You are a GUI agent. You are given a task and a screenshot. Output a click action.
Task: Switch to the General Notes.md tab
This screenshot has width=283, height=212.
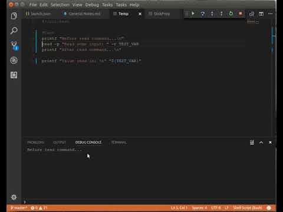pyautogui.click(x=84, y=14)
